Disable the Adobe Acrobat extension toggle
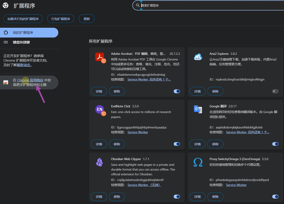Image resolution: width=284 pixels, height=204 pixels. coord(177,91)
